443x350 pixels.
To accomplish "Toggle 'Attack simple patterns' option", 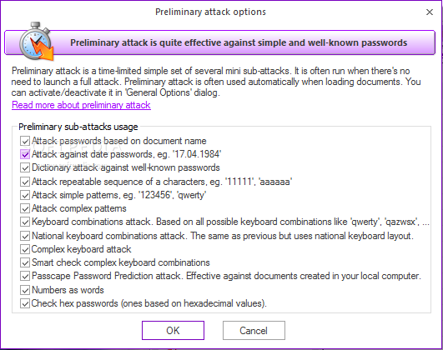I will (x=25, y=195).
